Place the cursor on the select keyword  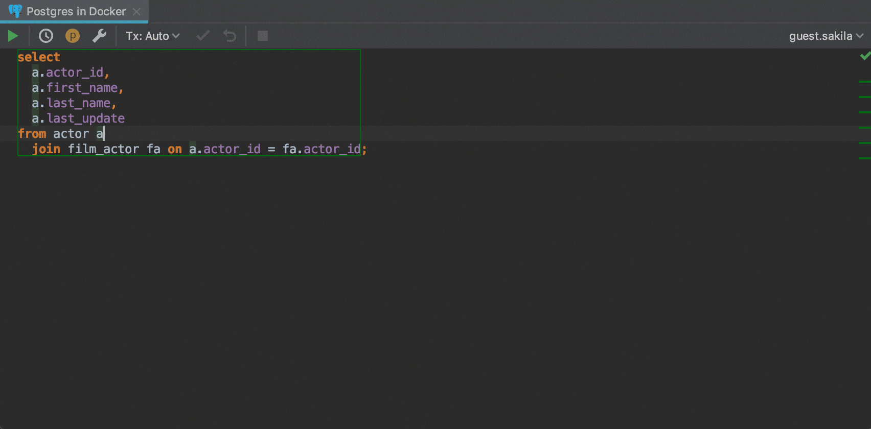[x=39, y=57]
